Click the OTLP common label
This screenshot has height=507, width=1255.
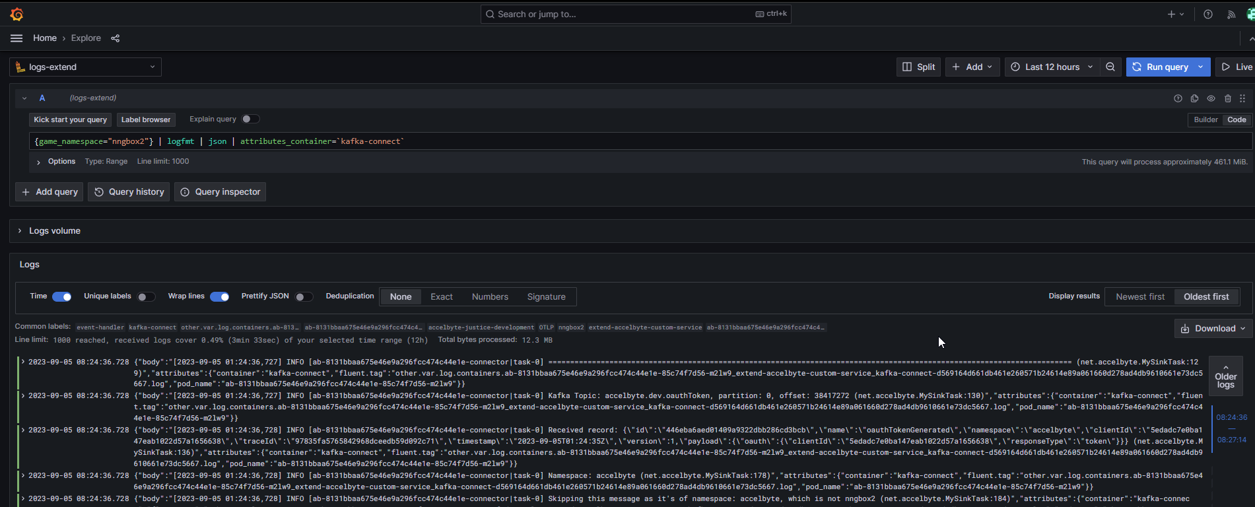click(546, 327)
